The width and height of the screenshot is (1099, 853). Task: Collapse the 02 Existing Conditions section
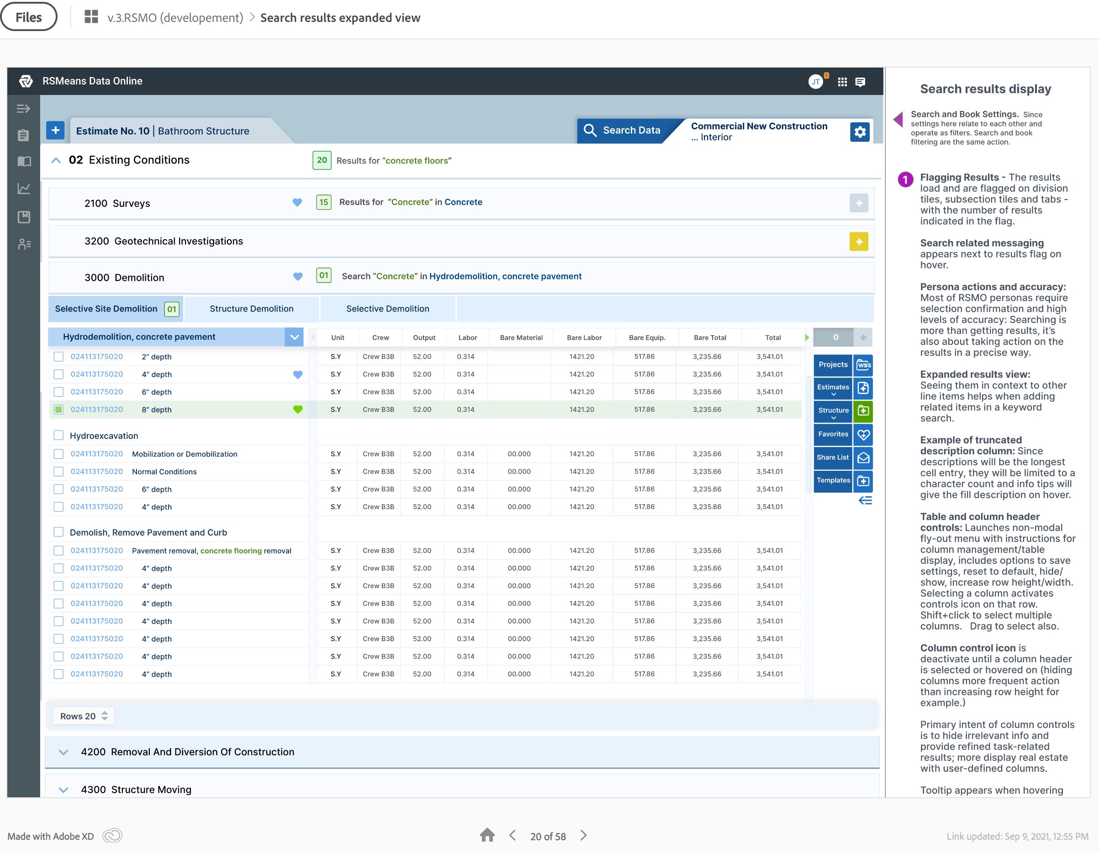(56, 160)
